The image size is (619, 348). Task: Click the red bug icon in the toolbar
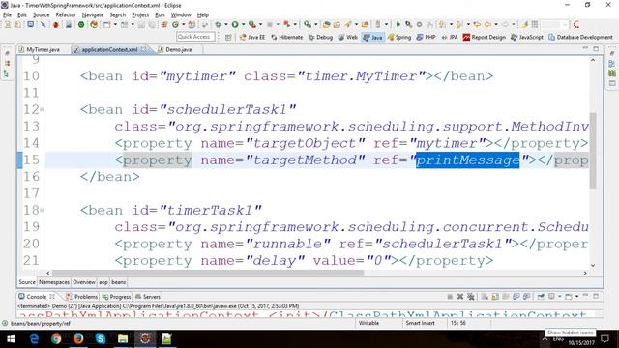coord(56,24)
